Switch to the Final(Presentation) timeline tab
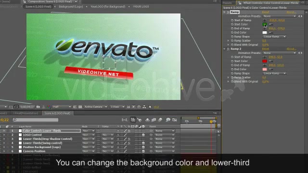The width and height of the screenshot is (308, 173). coord(26,113)
